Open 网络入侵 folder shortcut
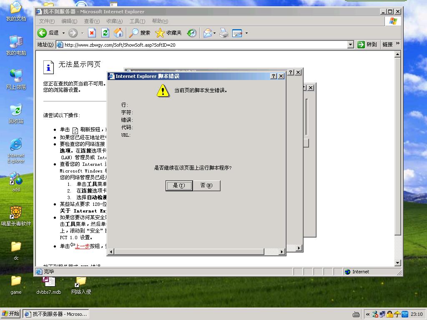The height and width of the screenshot is (320, 427). [81, 285]
